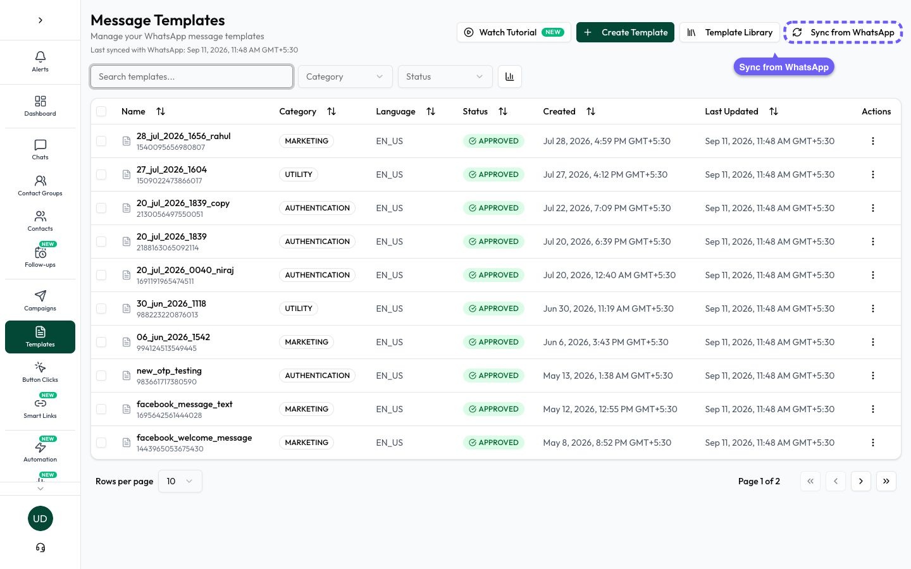
Task: Check the new_otp_testing row checkbox
Action: click(101, 376)
